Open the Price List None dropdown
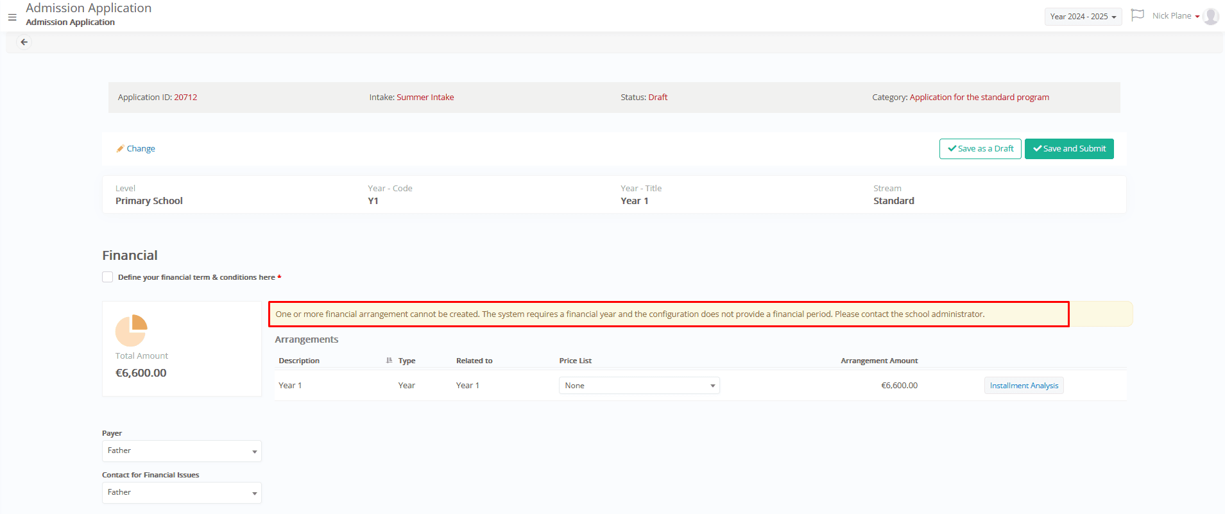Viewport: 1225px width, 514px height. pos(639,386)
